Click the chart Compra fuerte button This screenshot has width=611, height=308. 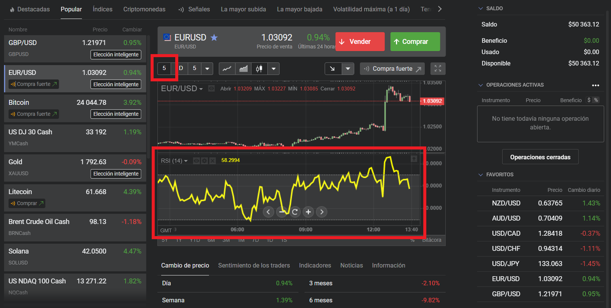click(392, 68)
